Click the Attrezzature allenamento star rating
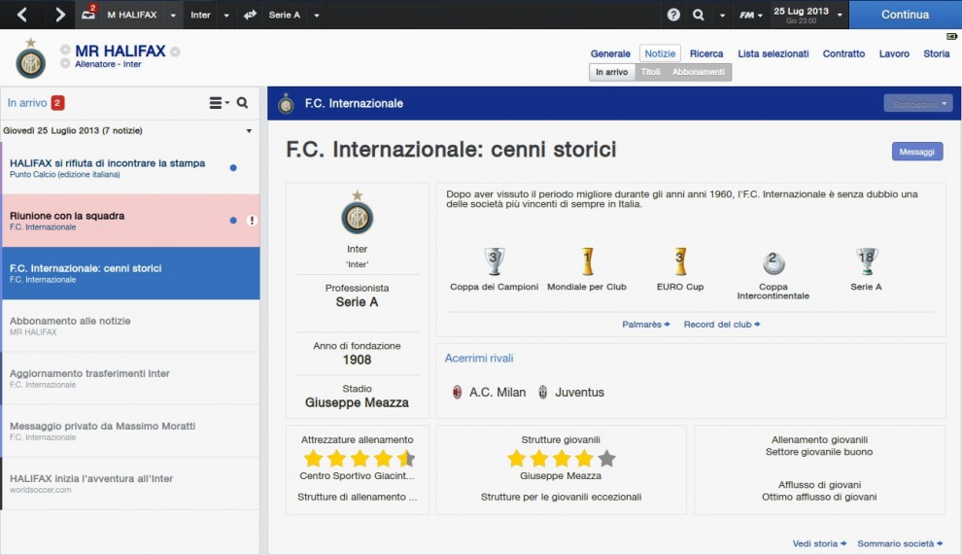This screenshot has width=962, height=555. pos(359,458)
